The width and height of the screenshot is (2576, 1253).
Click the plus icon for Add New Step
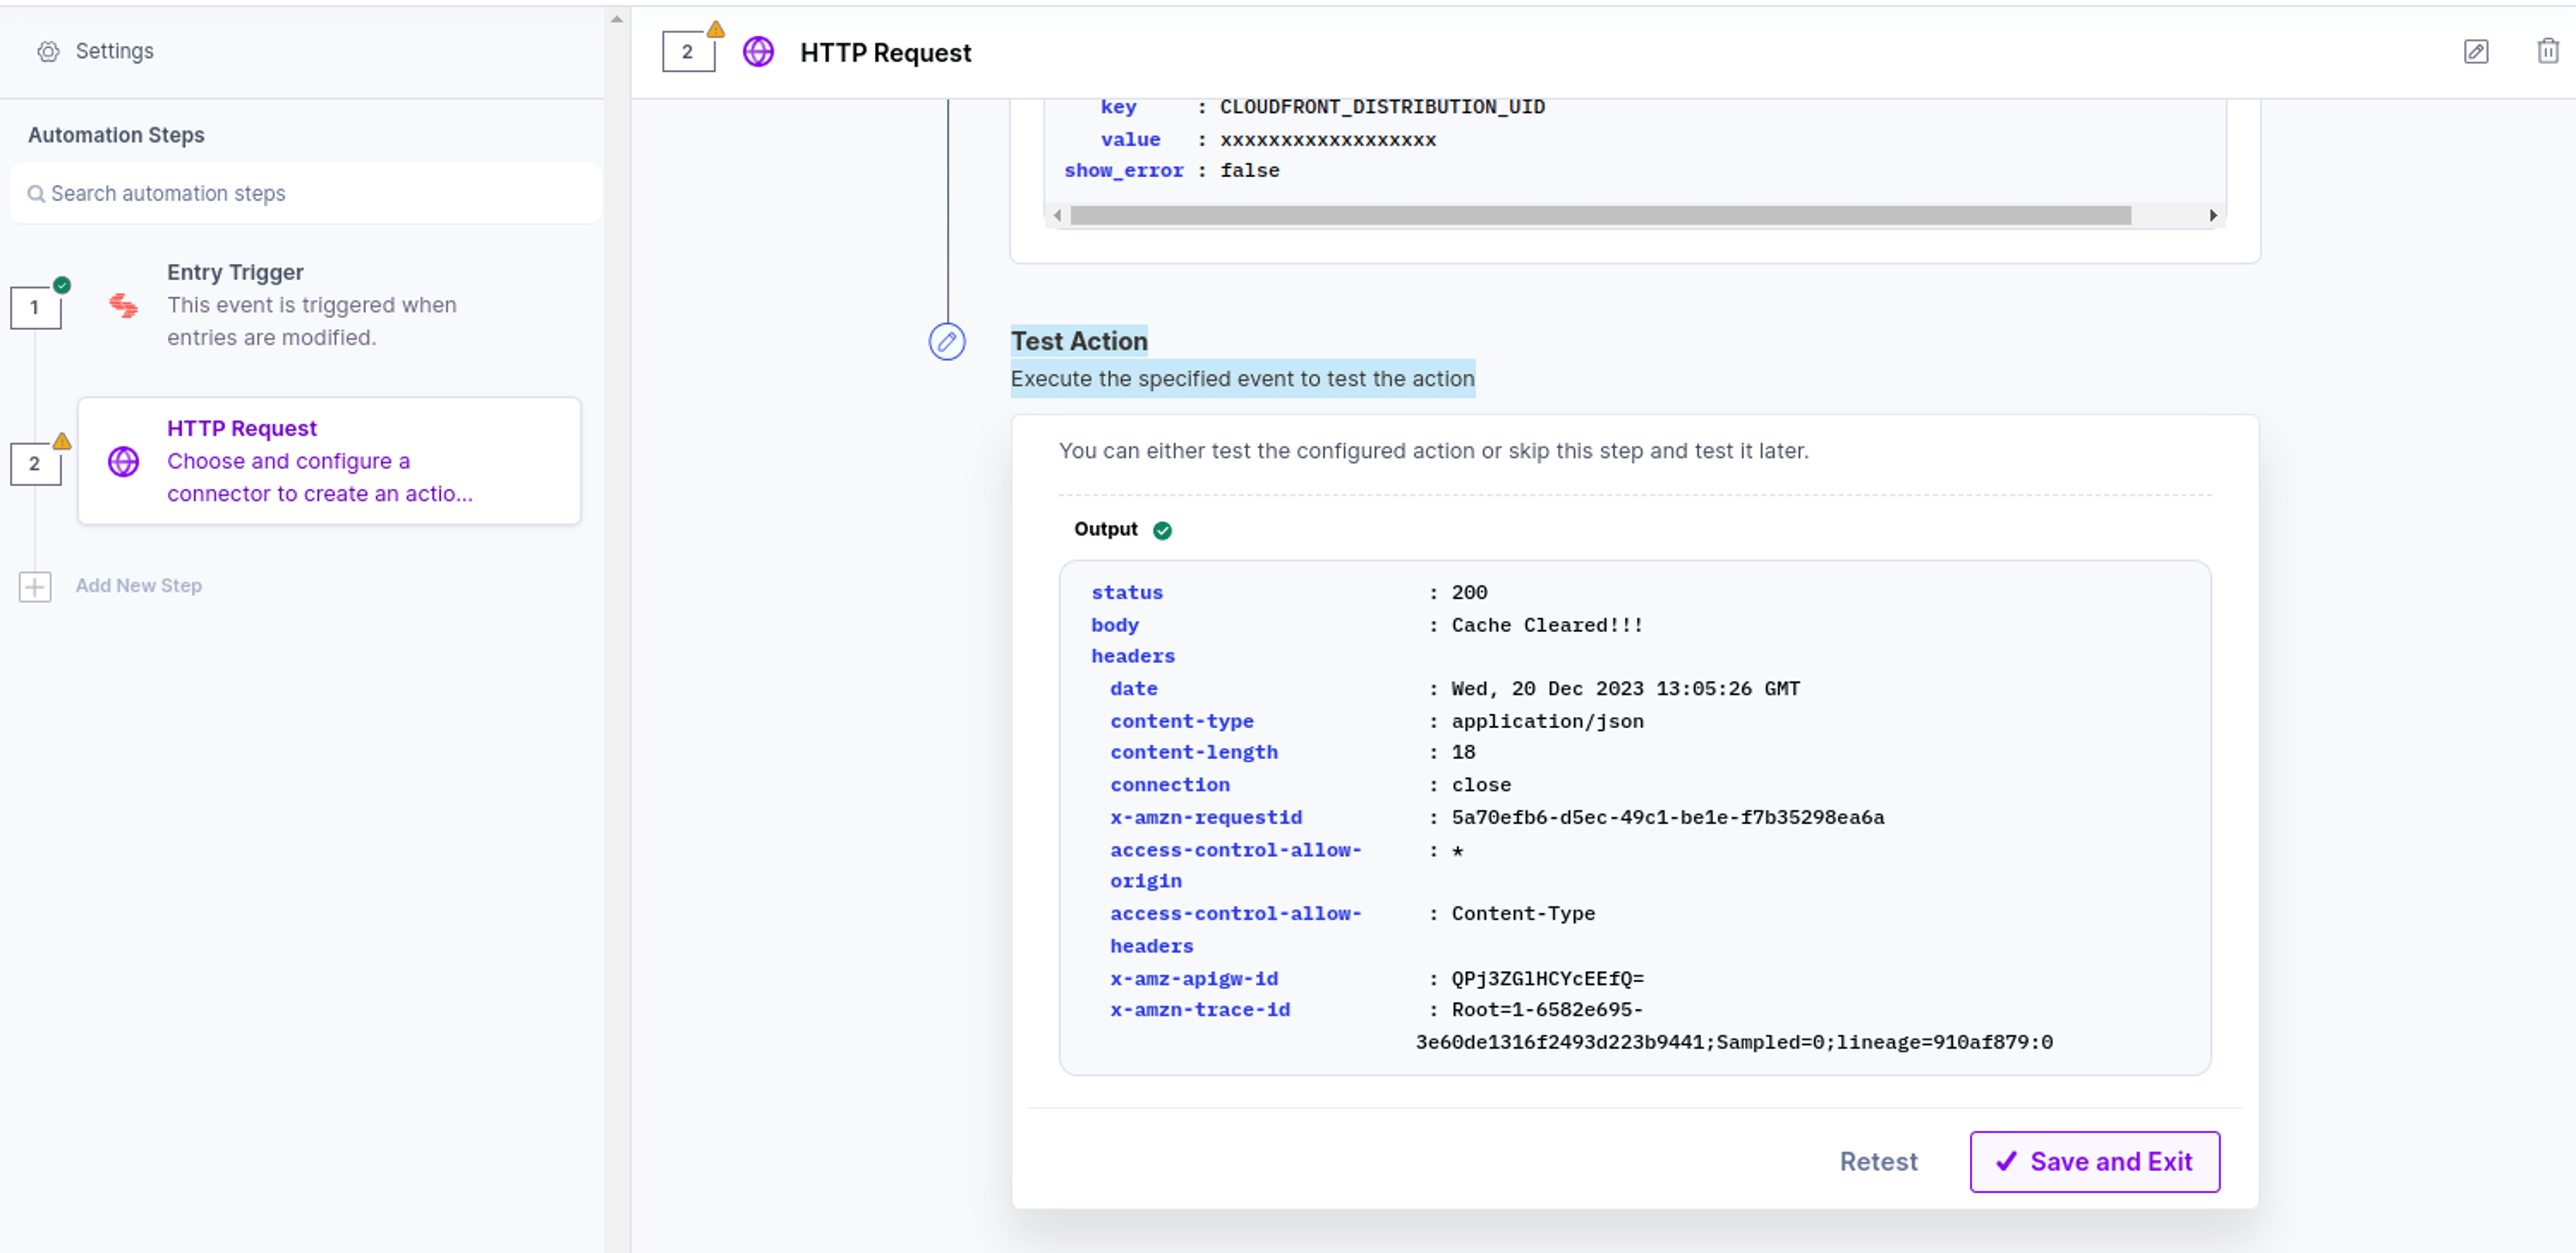click(35, 587)
